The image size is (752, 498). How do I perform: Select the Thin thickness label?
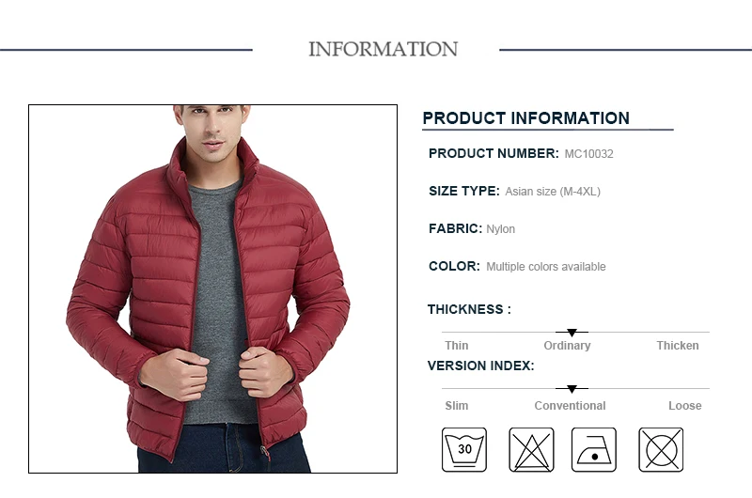coord(456,346)
